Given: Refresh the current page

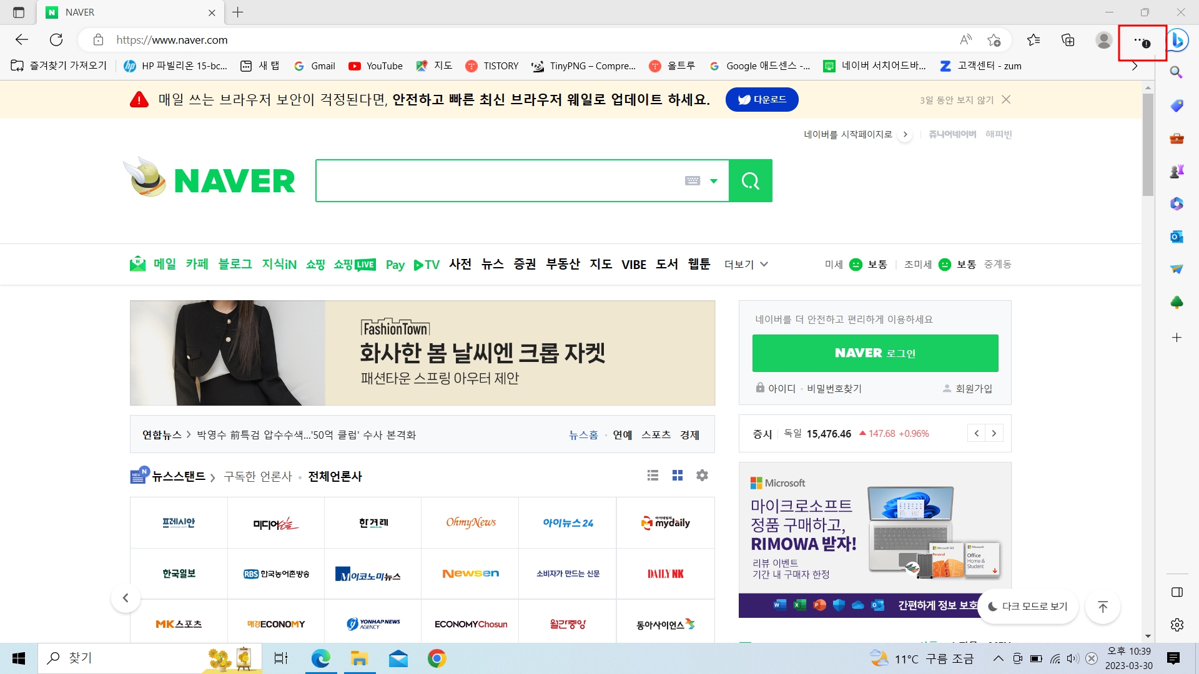Looking at the screenshot, I should pyautogui.click(x=56, y=40).
